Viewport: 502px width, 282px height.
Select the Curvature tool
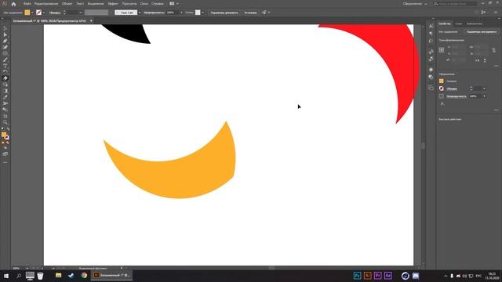coord(5,47)
